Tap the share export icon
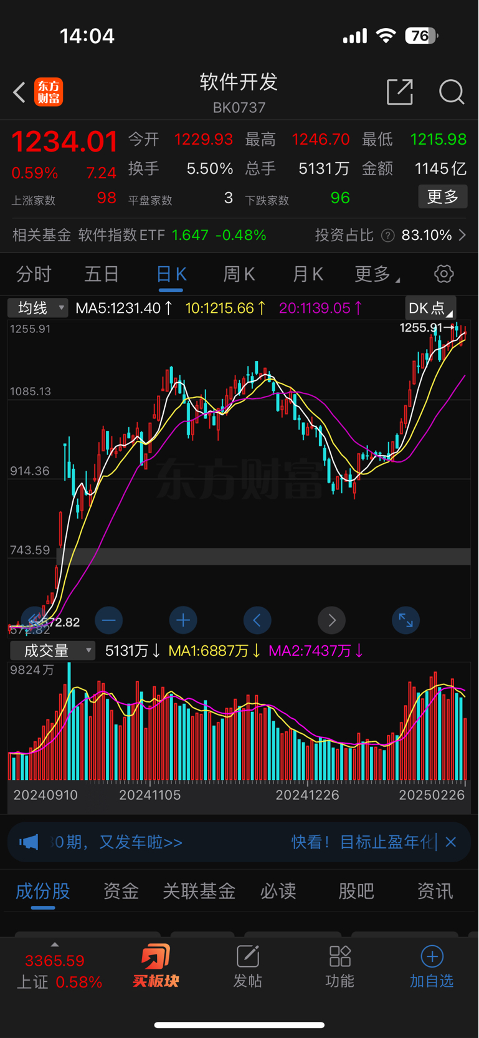 coord(400,92)
